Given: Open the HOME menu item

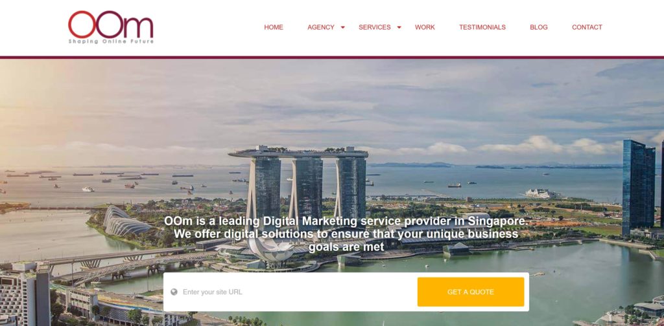Looking at the screenshot, I should click(x=274, y=27).
